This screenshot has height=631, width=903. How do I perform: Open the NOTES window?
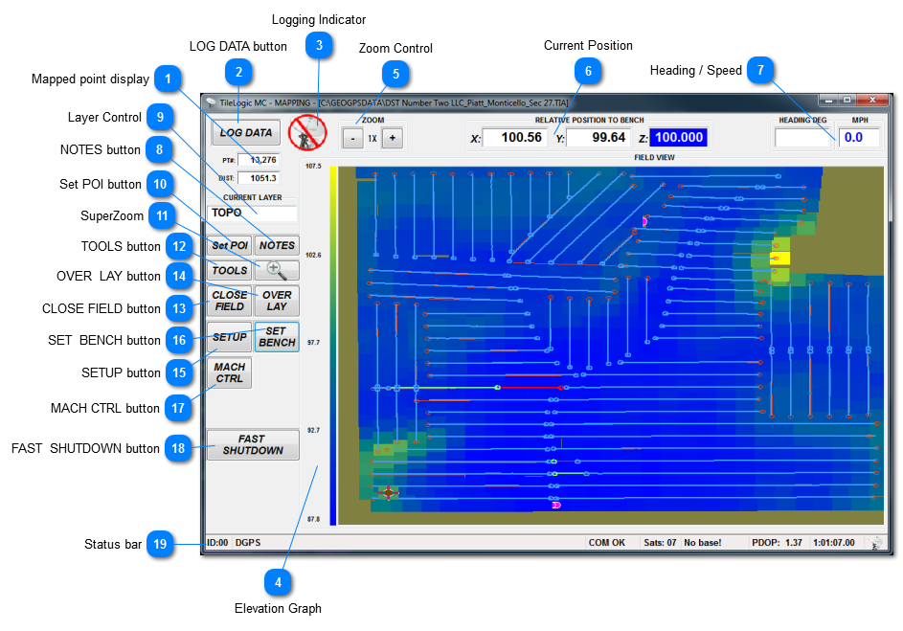[x=277, y=245]
